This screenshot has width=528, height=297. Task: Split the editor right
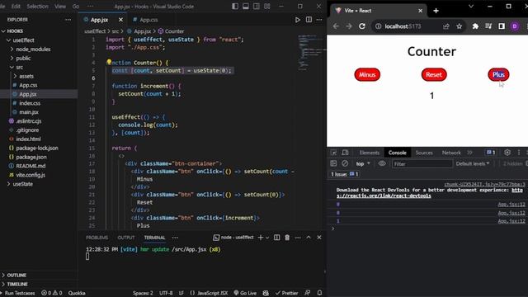[309, 20]
